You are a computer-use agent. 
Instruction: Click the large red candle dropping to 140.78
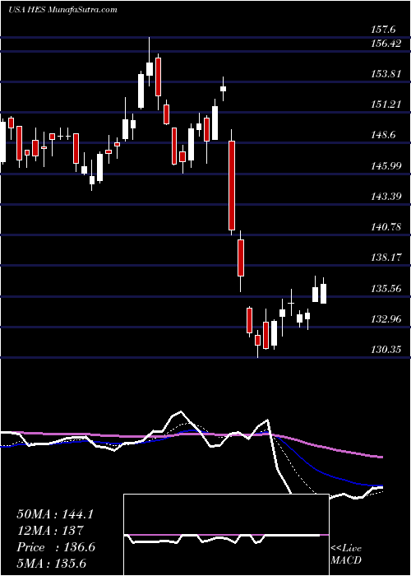click(232, 185)
